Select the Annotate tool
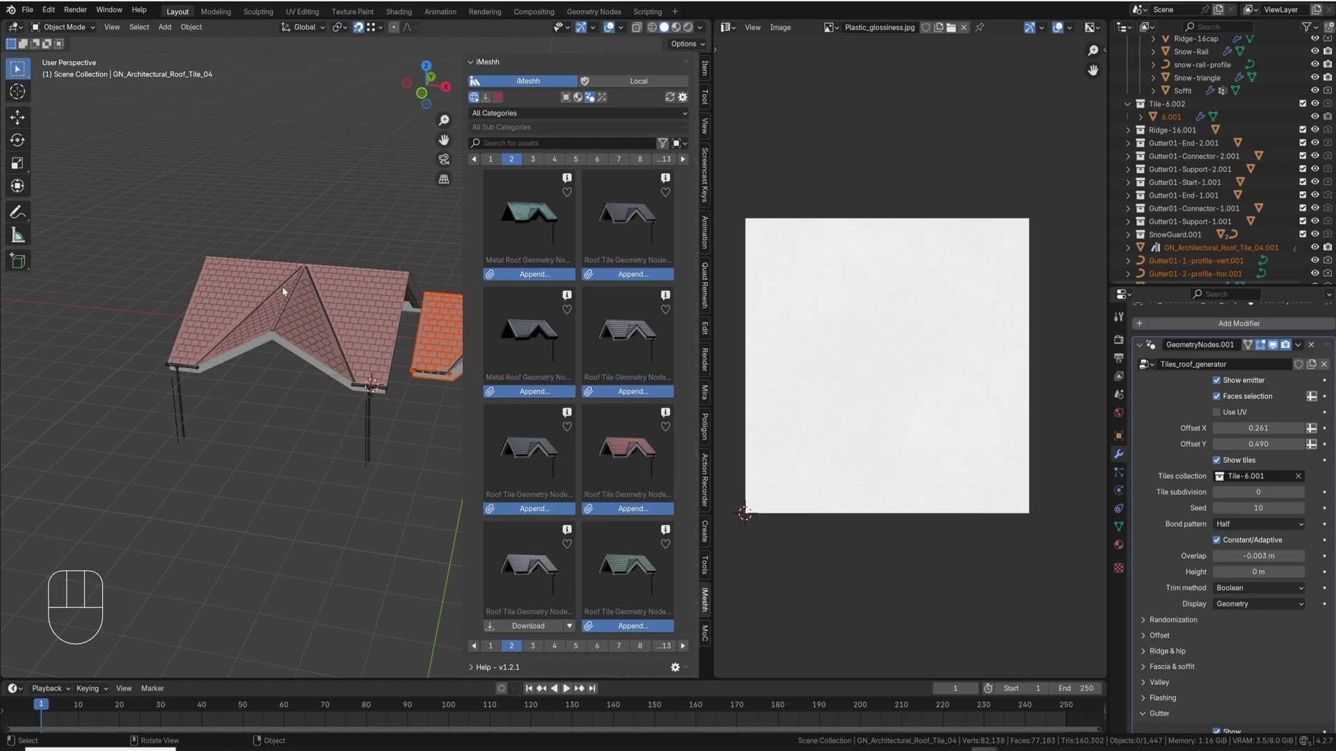1336x751 pixels. [x=17, y=212]
